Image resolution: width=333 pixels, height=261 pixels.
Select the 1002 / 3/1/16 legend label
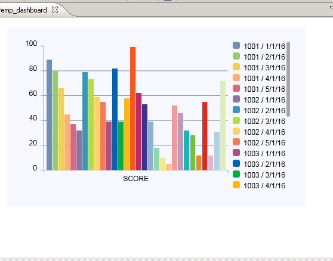pos(264,122)
